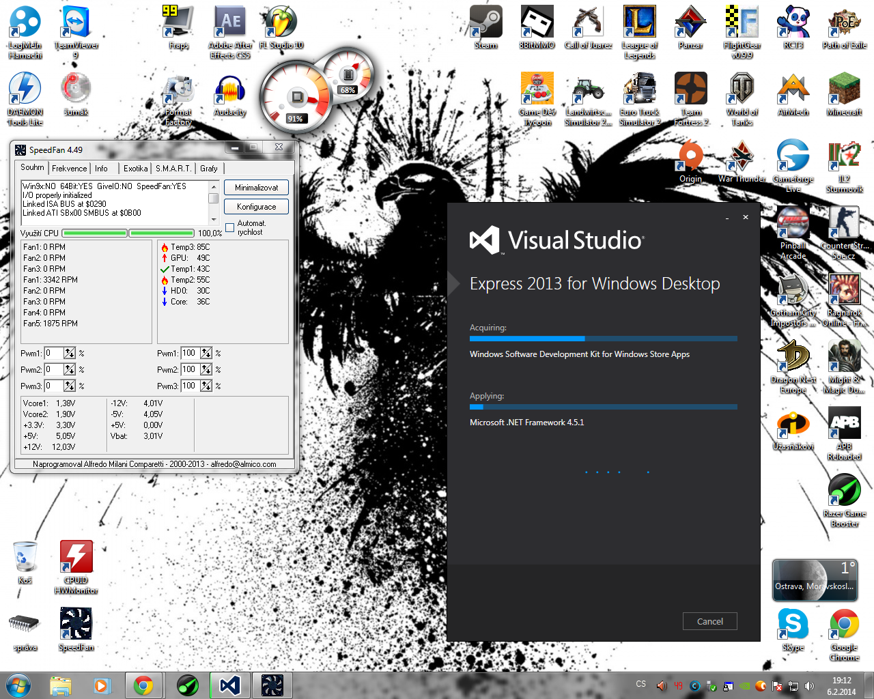Click the SpeedFan log scrollbar up arrow
The height and width of the screenshot is (699, 874).
pos(214,186)
